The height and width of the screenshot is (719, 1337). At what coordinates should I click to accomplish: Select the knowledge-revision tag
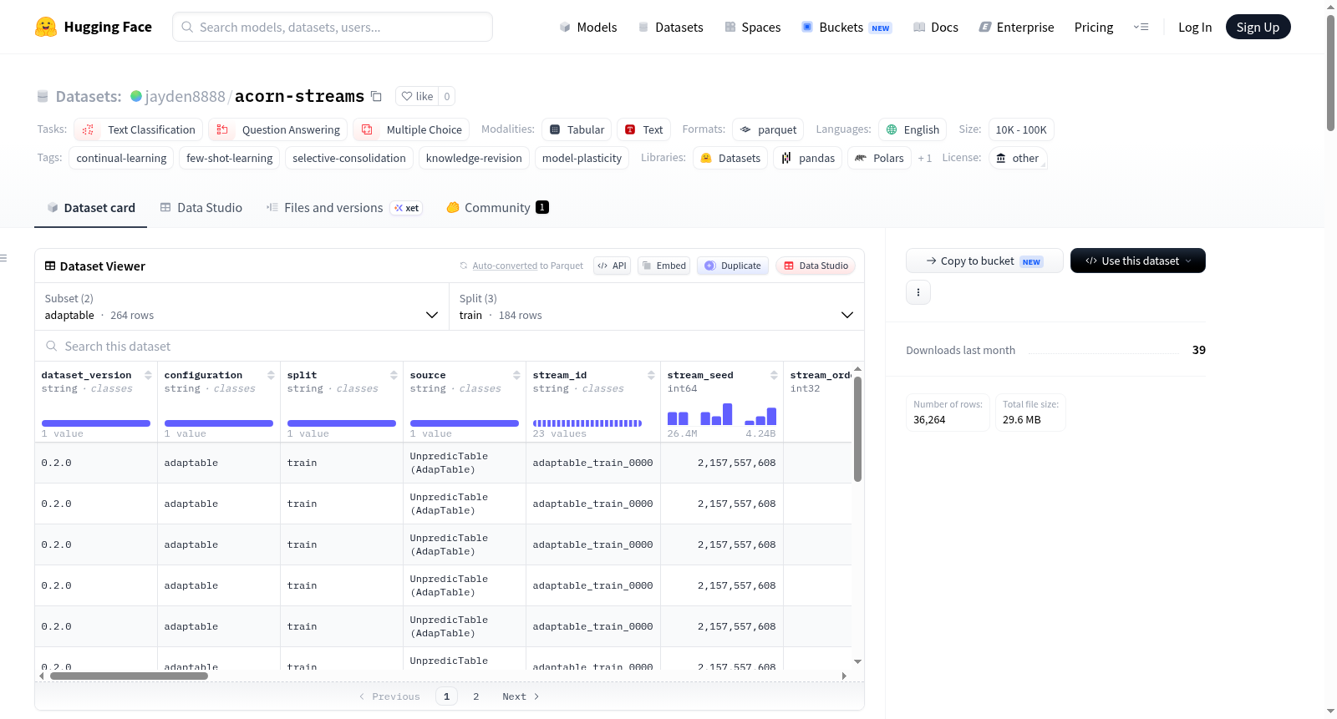coord(474,158)
